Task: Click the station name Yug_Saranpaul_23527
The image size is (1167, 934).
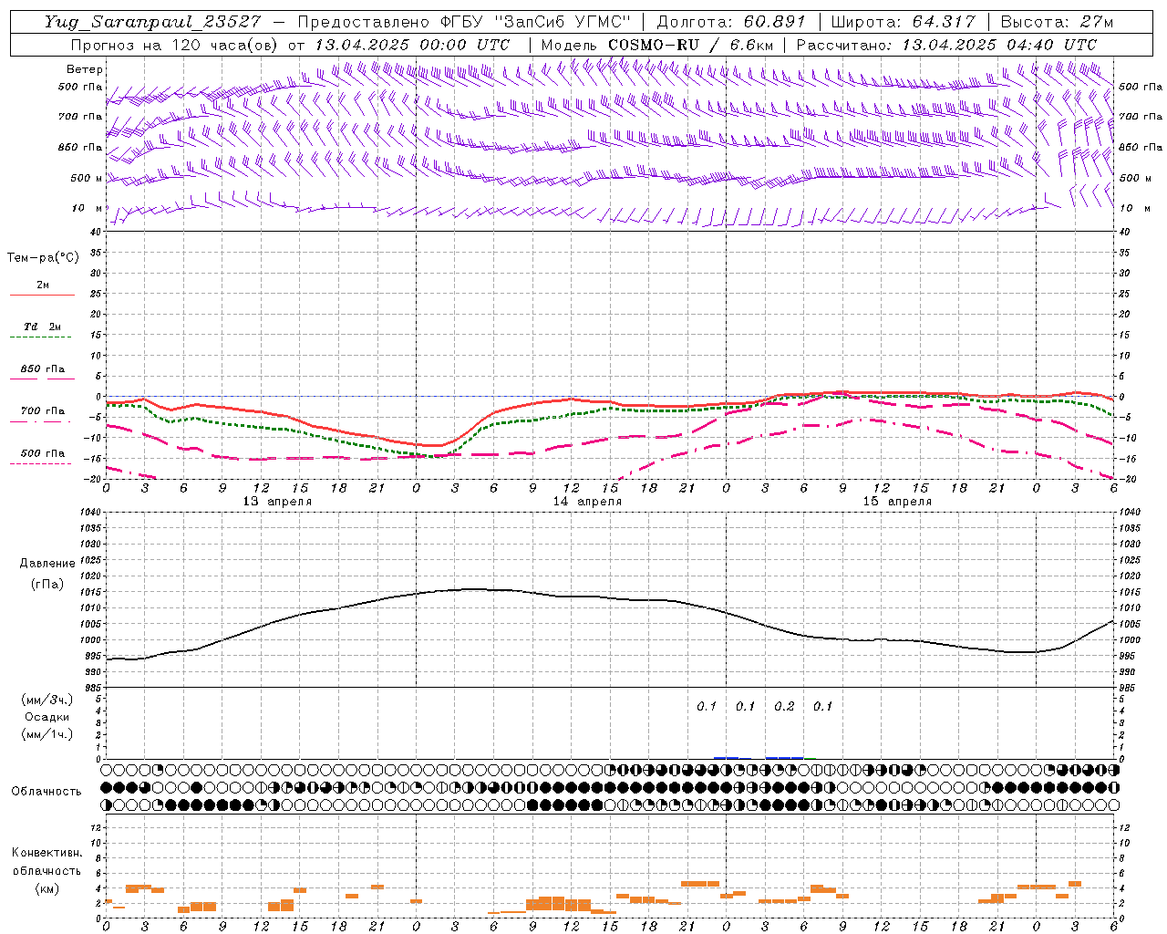Action: coord(153,22)
